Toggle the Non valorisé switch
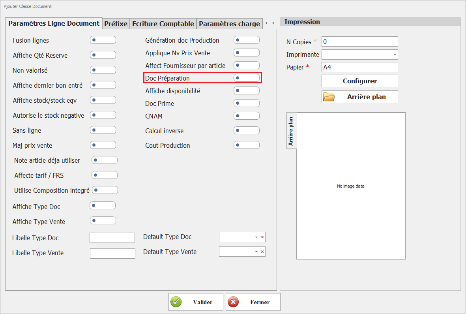 tap(103, 70)
